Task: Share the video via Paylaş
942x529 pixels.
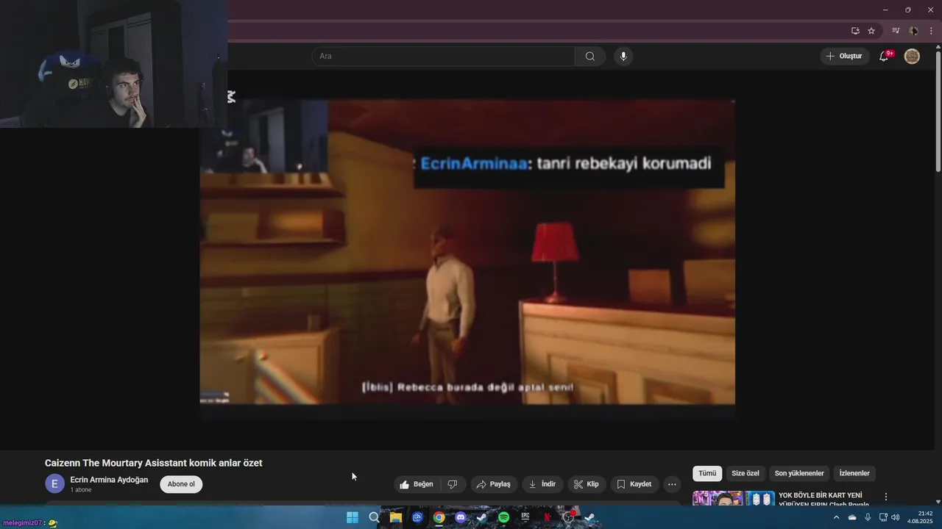Action: pos(494,484)
